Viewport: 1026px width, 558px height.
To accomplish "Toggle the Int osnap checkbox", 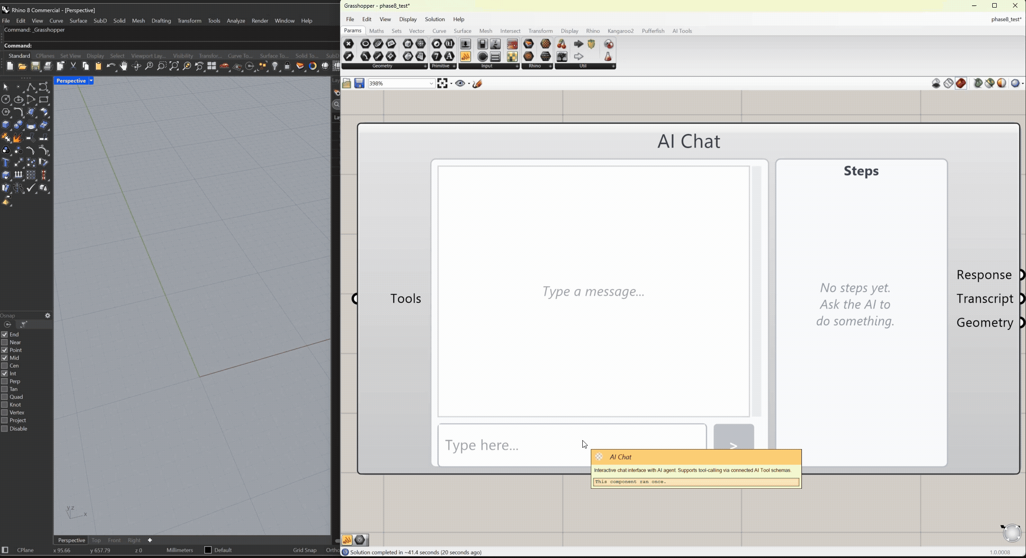I will (x=4, y=373).
